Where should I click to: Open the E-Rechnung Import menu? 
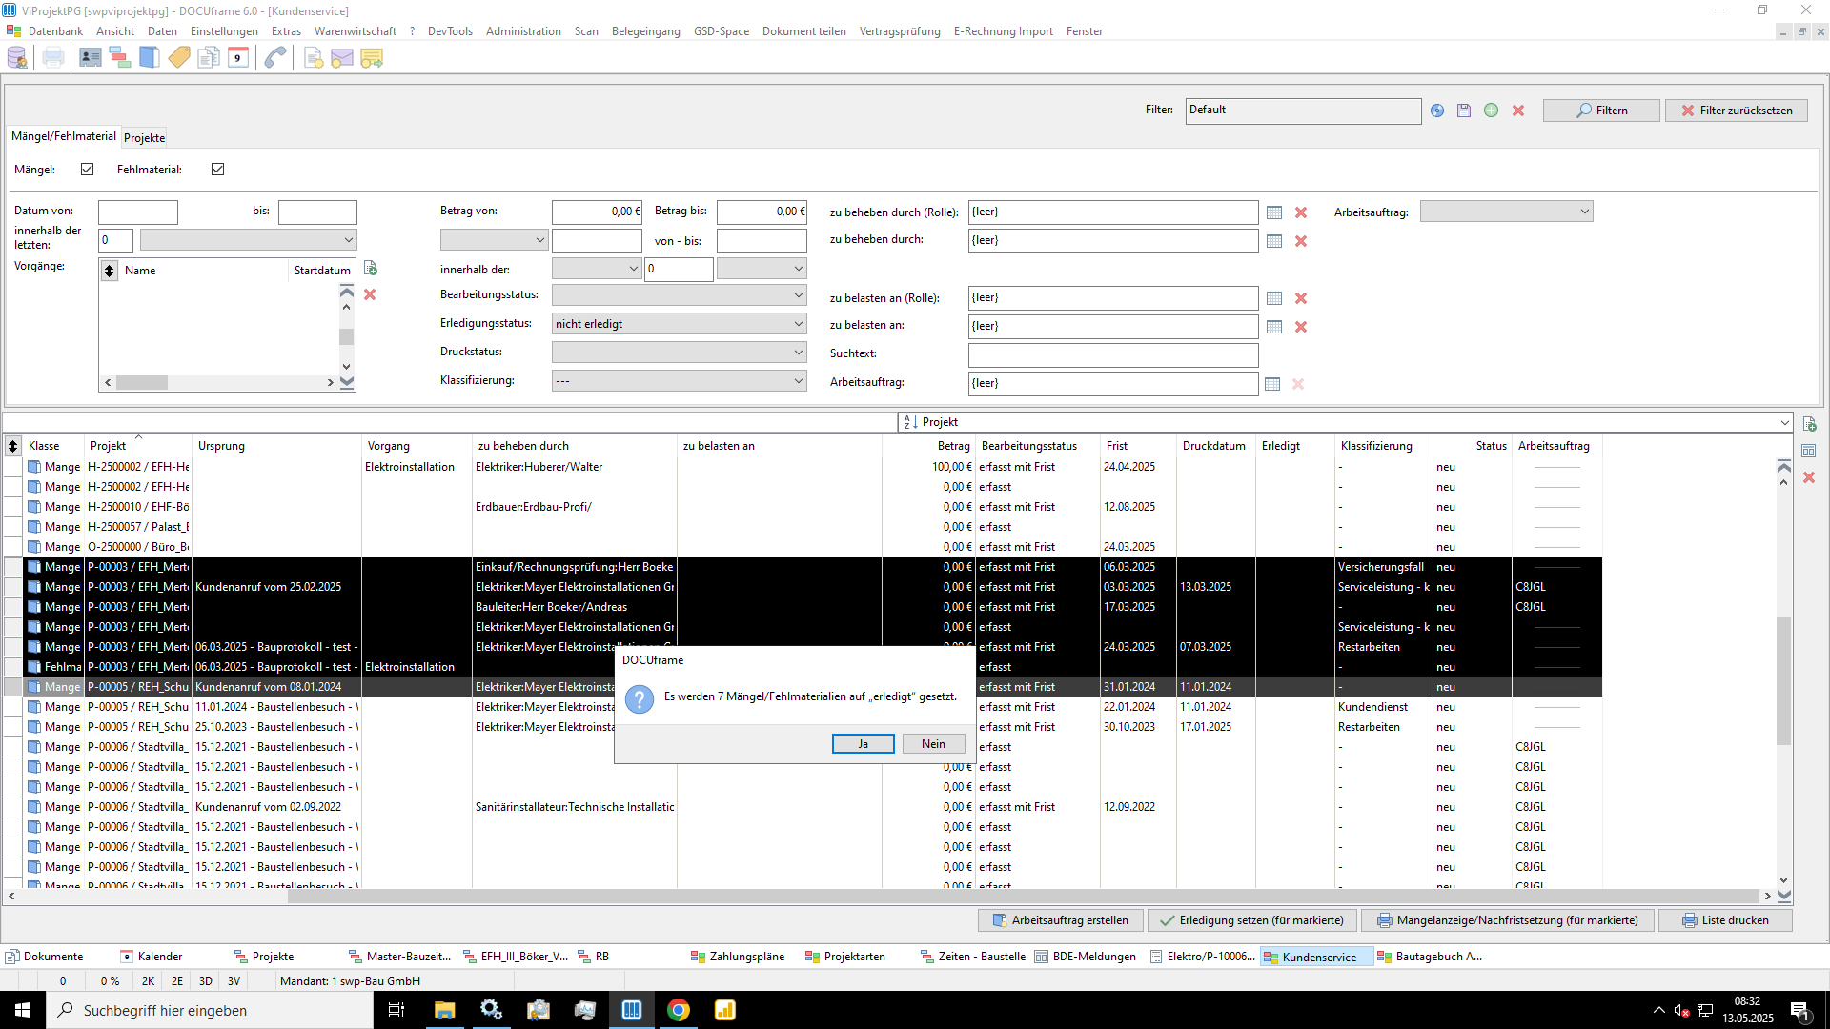click(1004, 31)
